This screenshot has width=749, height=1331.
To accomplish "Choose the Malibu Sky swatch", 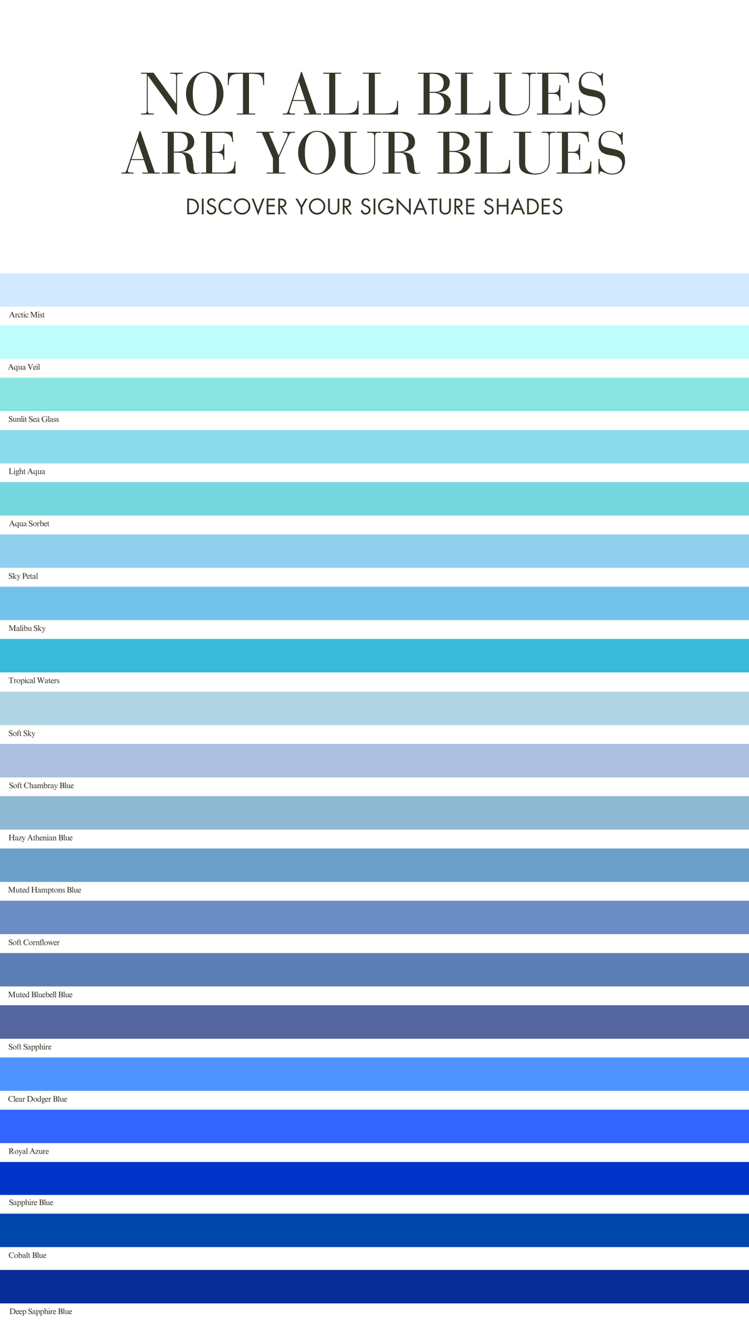I will pyautogui.click(x=374, y=603).
